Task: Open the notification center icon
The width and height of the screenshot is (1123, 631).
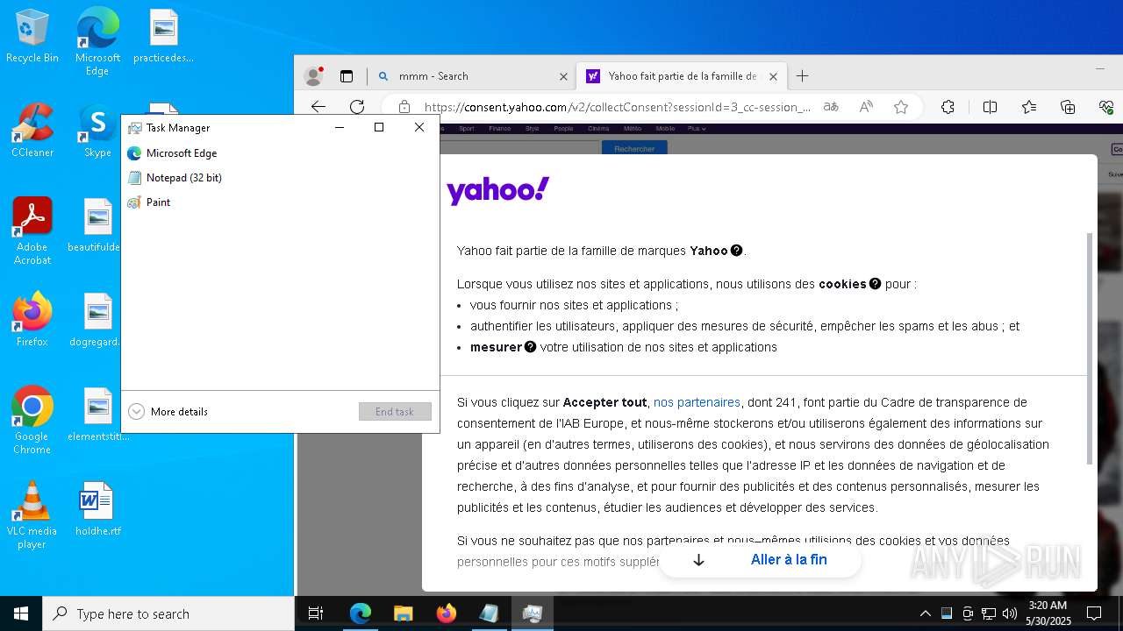Action: 1094,613
